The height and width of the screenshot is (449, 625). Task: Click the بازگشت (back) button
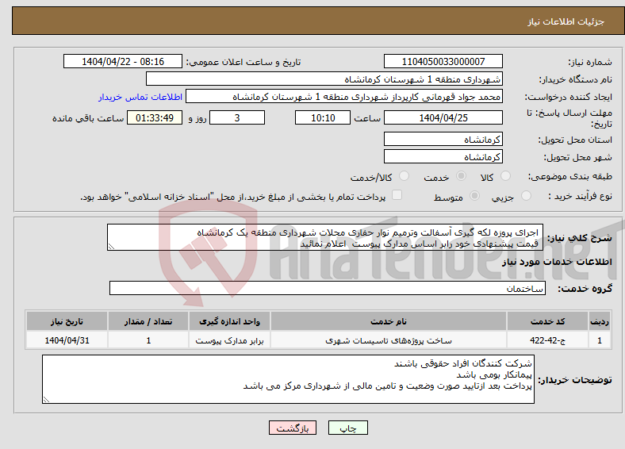pos(293,428)
